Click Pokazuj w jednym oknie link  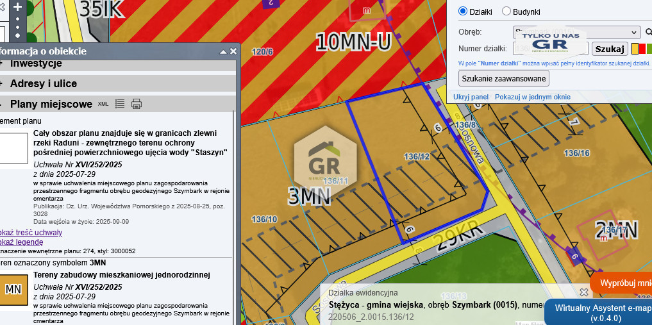point(533,97)
